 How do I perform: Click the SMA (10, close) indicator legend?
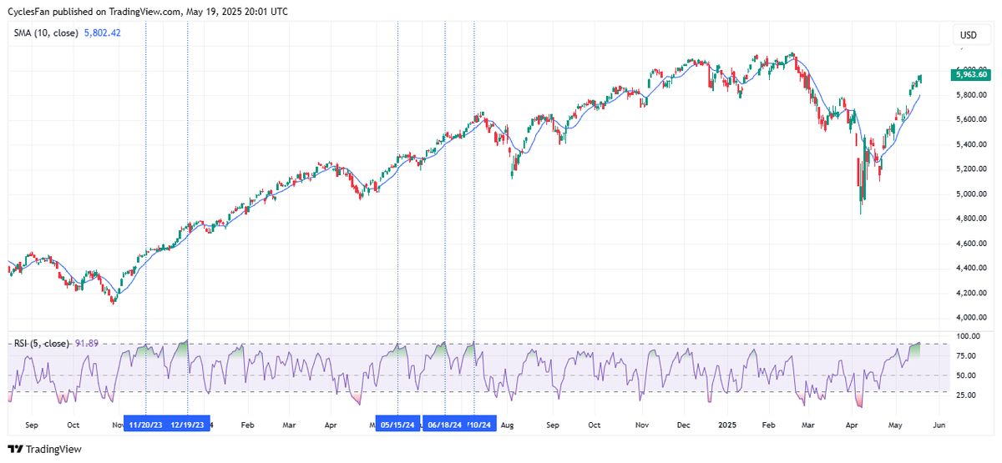coord(46,33)
